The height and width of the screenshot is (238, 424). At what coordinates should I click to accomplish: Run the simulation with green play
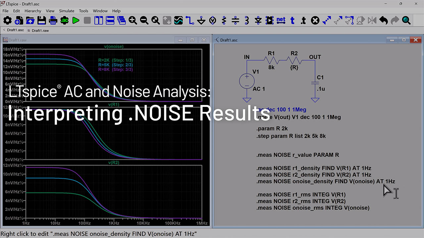point(76,20)
